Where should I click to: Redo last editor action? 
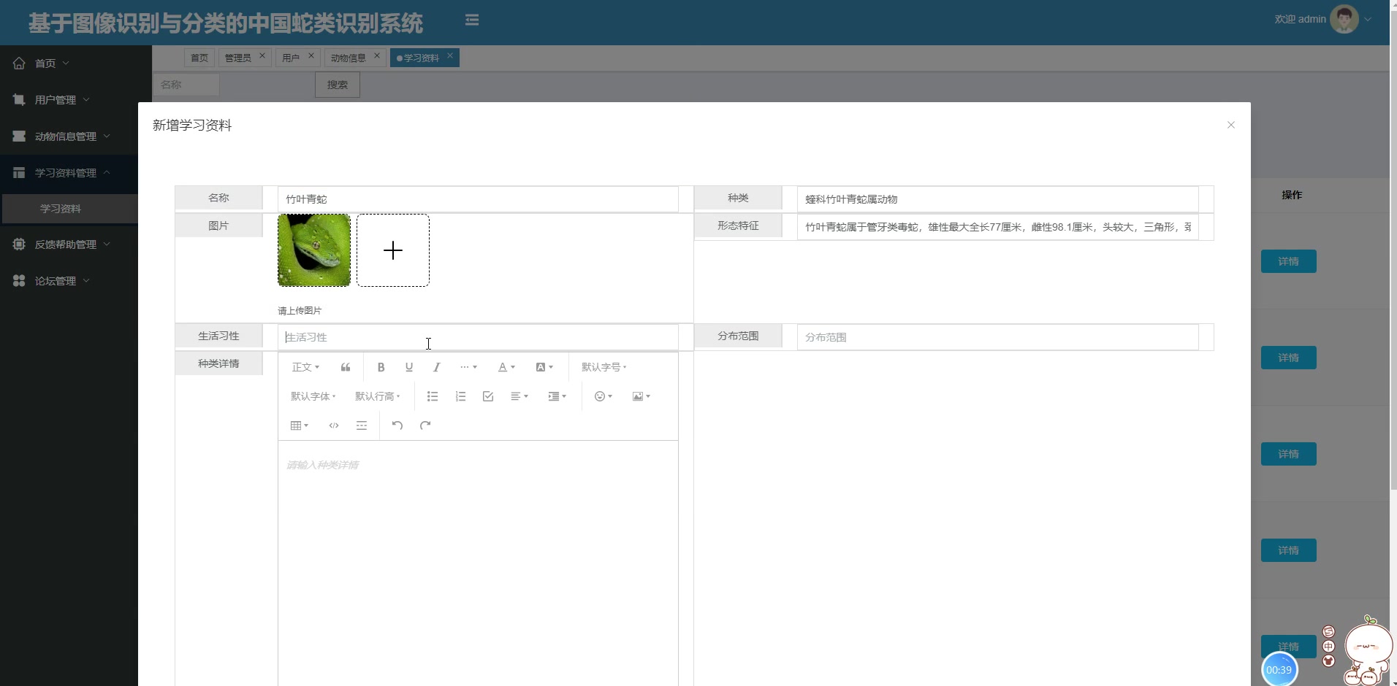[x=425, y=425]
